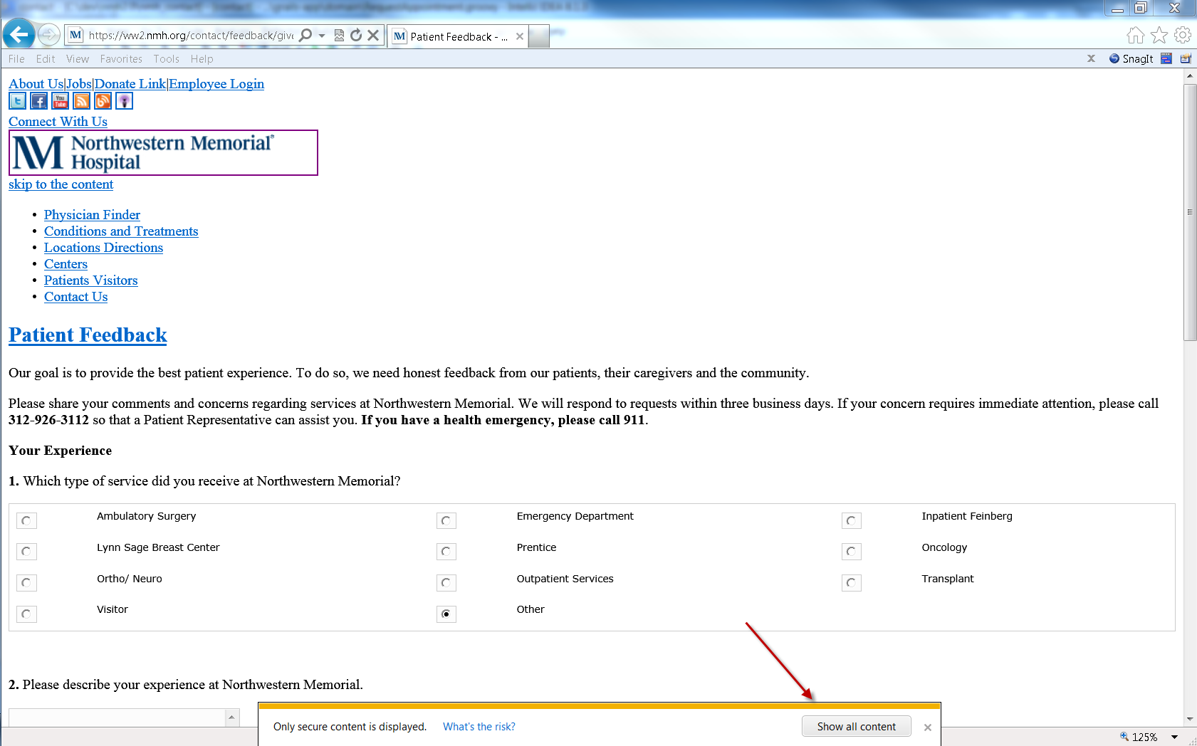Click the browser Forward arrow button

(48, 34)
